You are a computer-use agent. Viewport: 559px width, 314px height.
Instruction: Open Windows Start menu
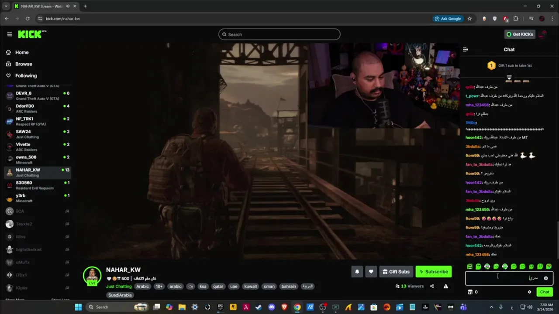tap(78, 307)
